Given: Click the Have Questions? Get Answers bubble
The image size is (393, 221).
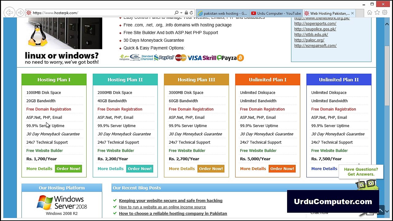Looking at the screenshot, I should click(x=361, y=172).
